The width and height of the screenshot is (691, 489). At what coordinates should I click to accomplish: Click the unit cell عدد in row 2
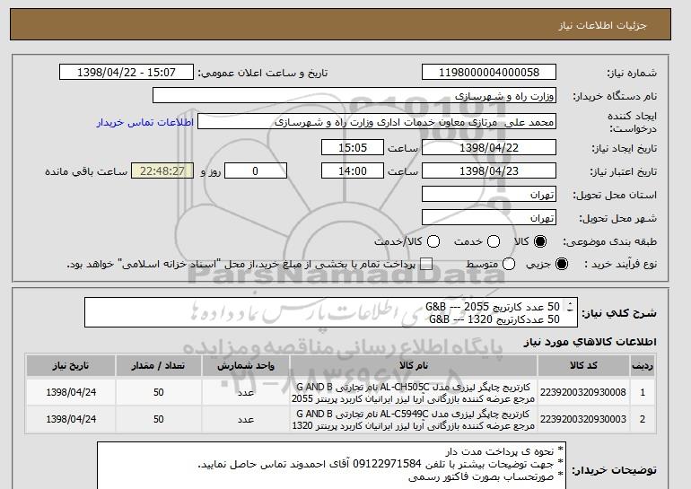coord(246,419)
